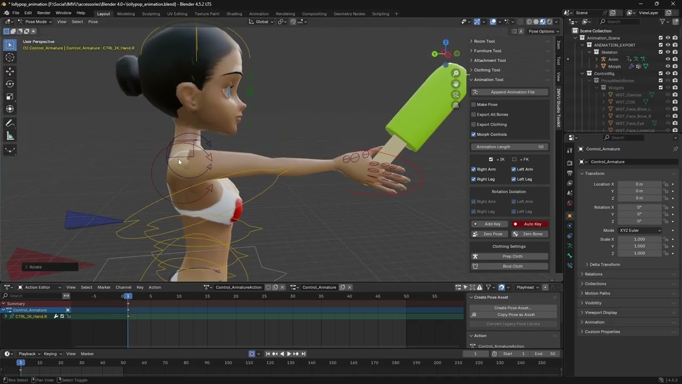
Task: Switch to the Sculpting workspace tab
Action: coord(151,14)
